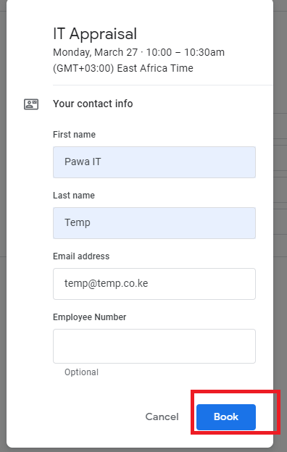This screenshot has width=287, height=452.
Task: Click the Email address label
Action: 81,256
